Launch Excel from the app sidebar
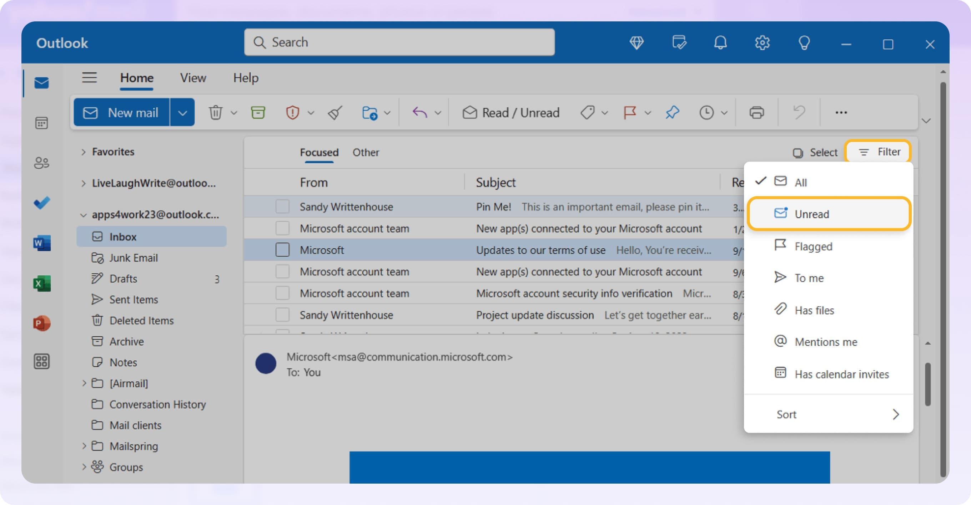 [41, 284]
